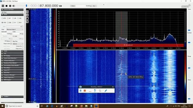Open Task View on the taskbar
Viewport: 193px width, 108px height.
42,106
